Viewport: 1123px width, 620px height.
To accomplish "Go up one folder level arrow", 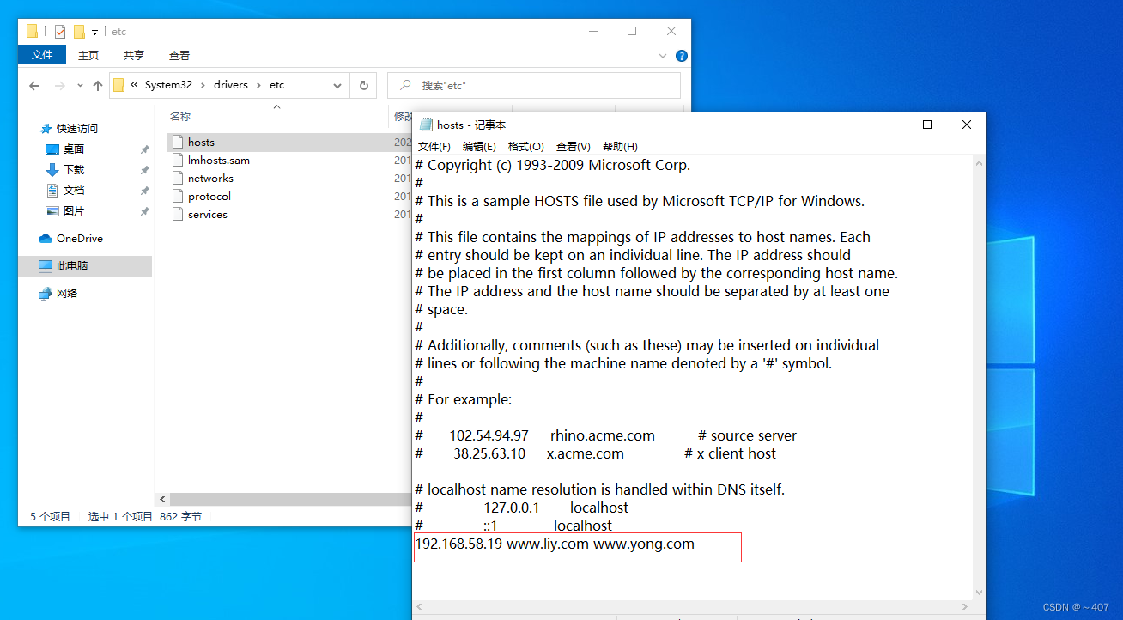I will tap(98, 86).
